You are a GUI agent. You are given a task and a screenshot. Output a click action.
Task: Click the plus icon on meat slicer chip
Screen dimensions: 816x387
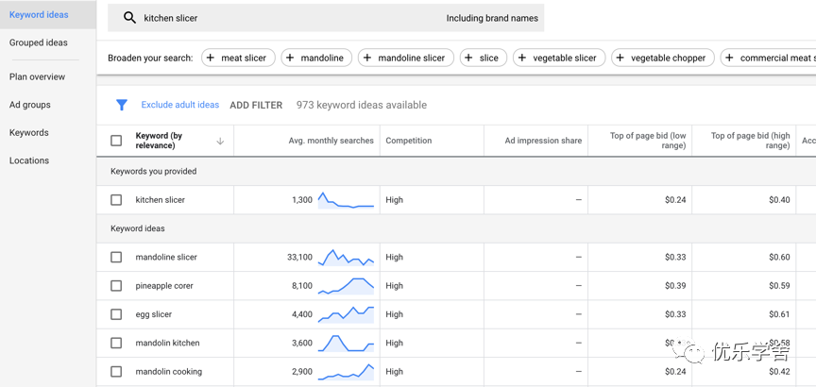pos(211,58)
